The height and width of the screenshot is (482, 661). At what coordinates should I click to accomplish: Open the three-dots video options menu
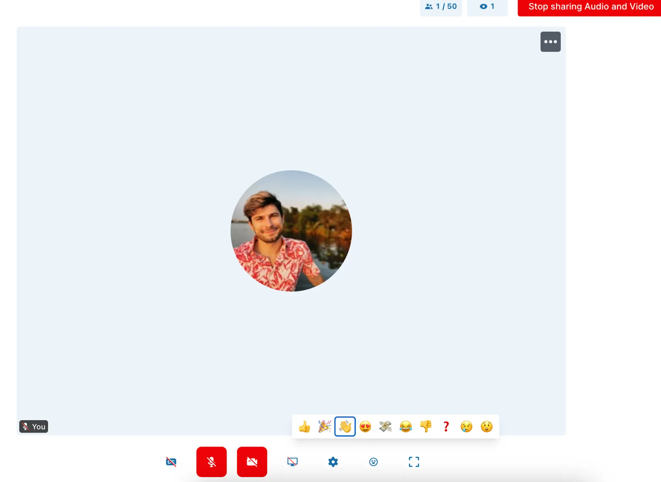550,42
